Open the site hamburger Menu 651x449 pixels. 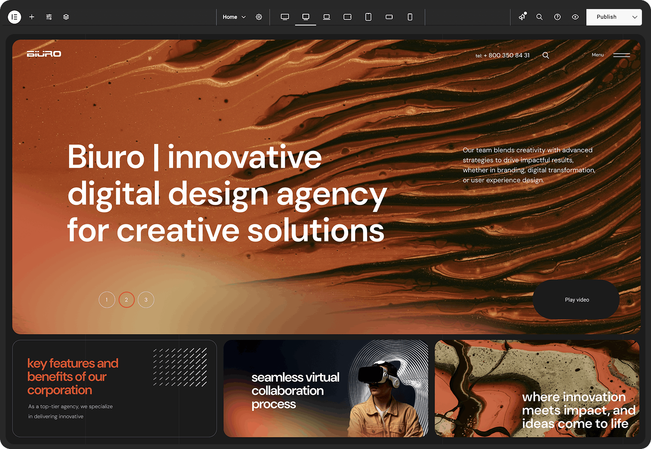621,55
